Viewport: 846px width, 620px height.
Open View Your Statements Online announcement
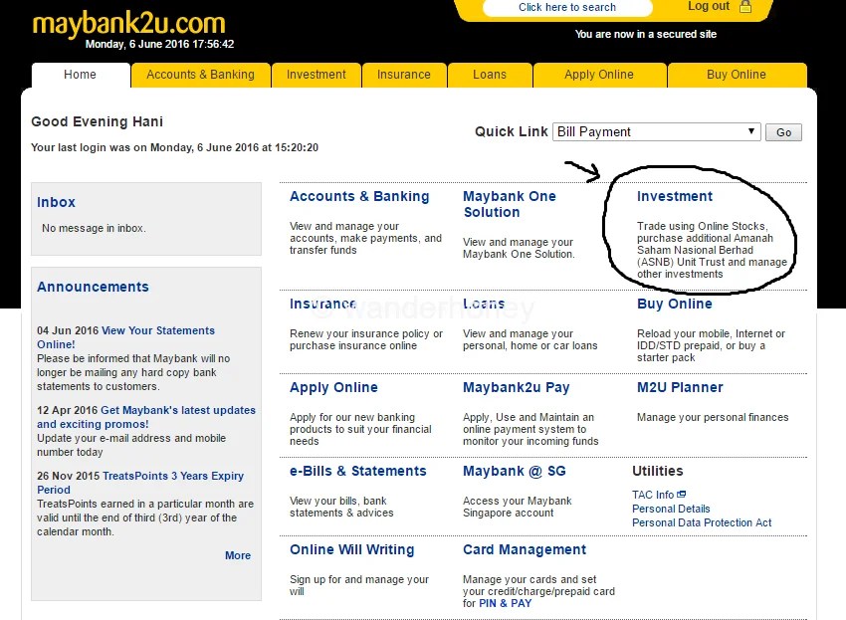click(x=125, y=337)
